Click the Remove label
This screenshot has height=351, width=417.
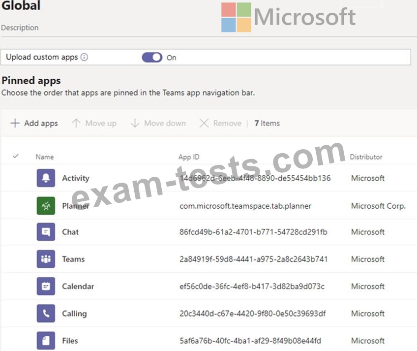[227, 123]
